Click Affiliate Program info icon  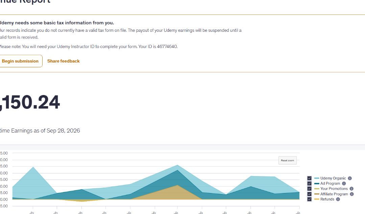pyautogui.click(x=352, y=194)
